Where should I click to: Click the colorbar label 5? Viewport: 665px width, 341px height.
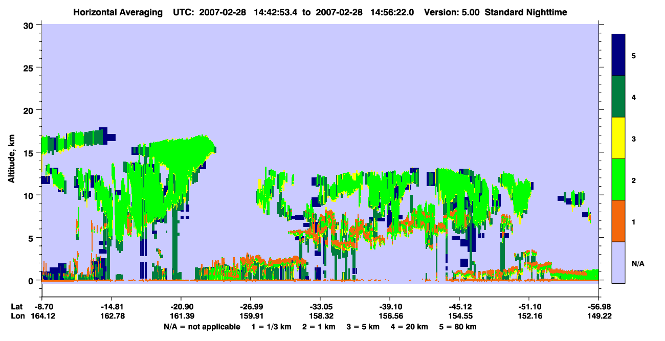[634, 55]
